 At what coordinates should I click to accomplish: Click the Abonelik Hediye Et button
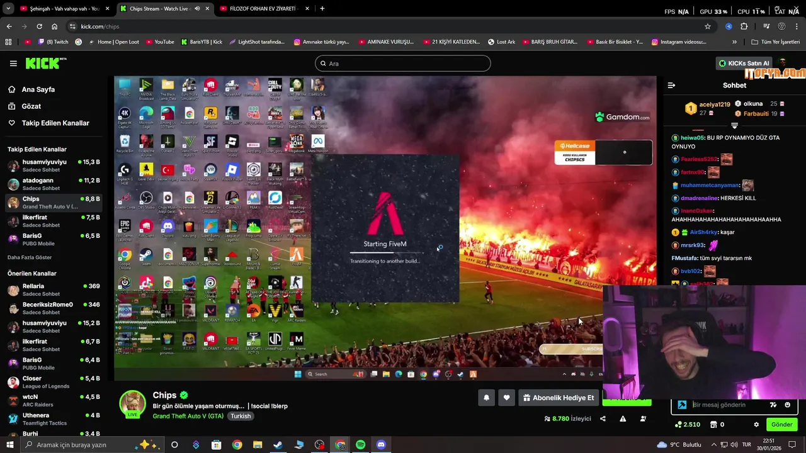(x=558, y=398)
